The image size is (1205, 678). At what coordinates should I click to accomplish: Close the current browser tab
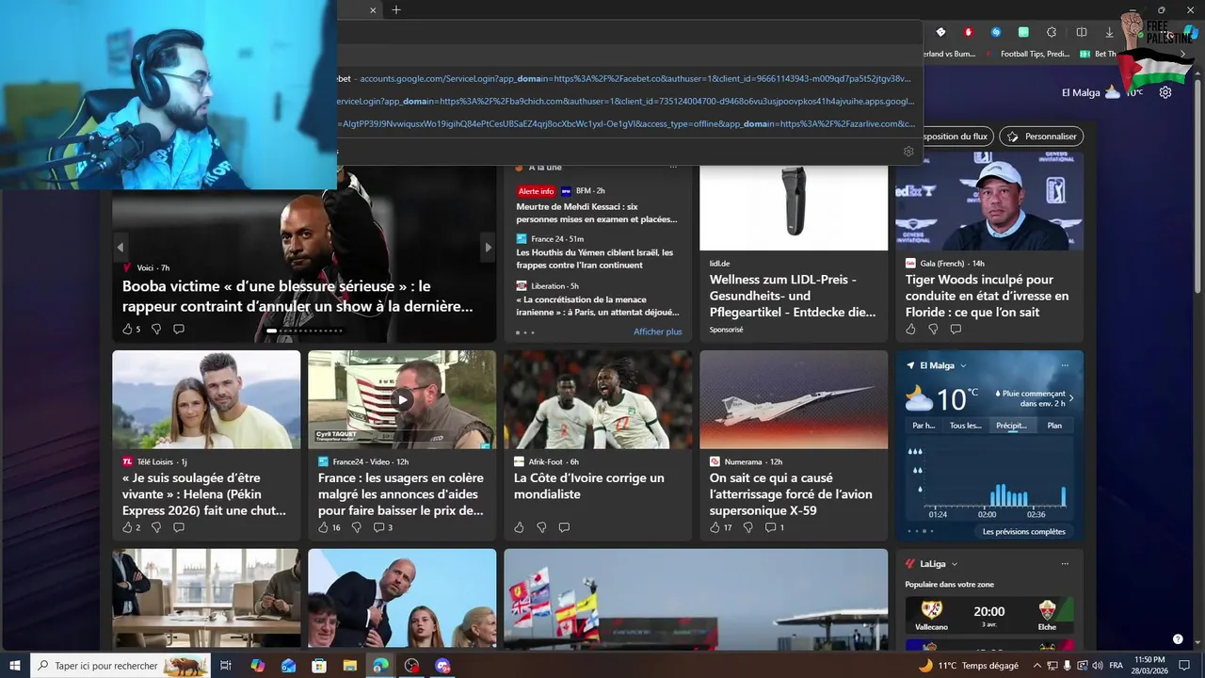click(373, 10)
